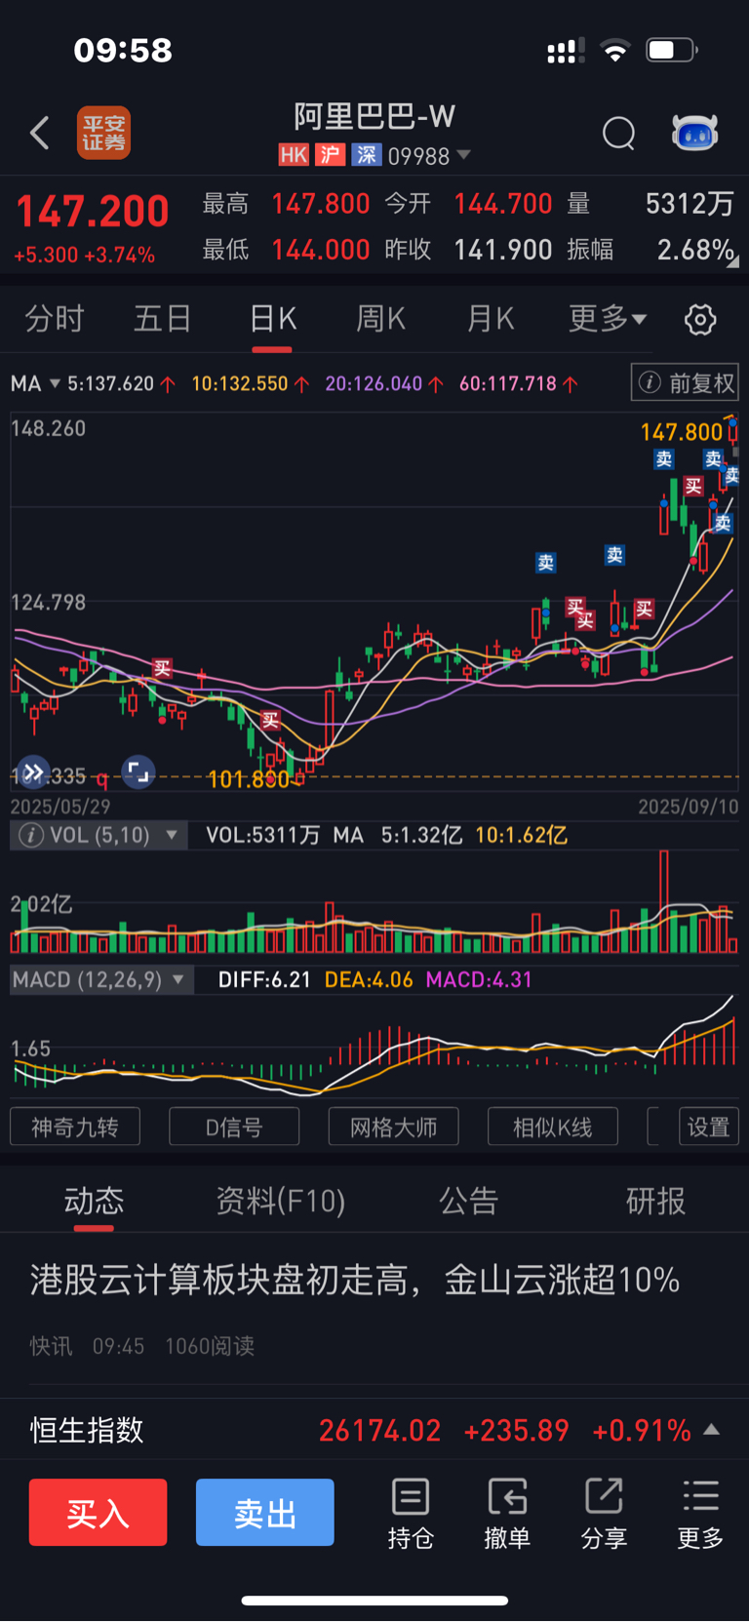Open 持仓 holdings icon
Viewport: 749px width, 1622px height.
411,1514
